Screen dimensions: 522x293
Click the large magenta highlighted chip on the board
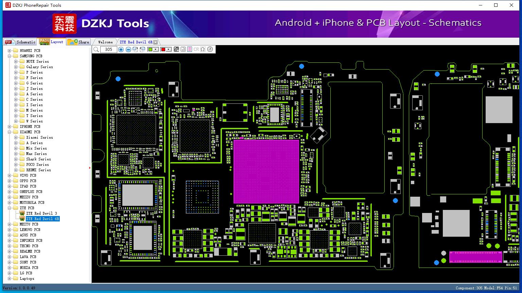266,171
